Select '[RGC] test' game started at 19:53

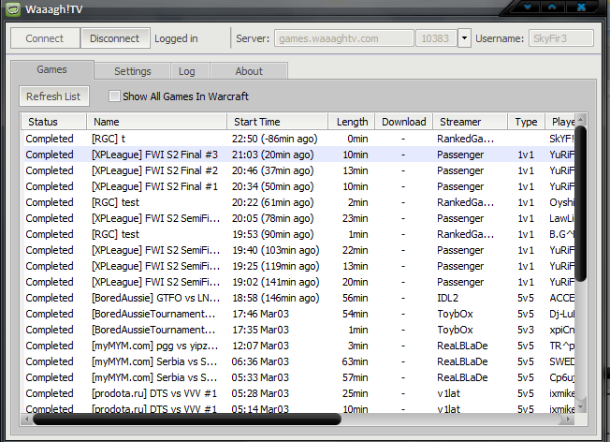pyautogui.click(x=298, y=234)
